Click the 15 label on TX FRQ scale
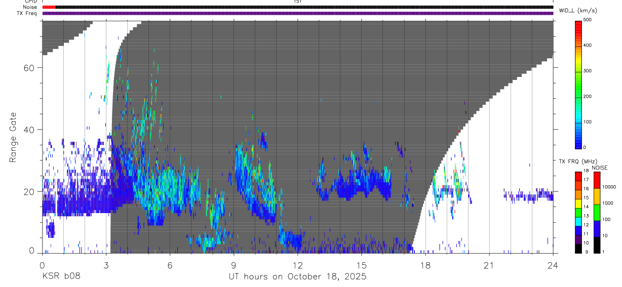This screenshot has height=287, width=622. point(586,198)
